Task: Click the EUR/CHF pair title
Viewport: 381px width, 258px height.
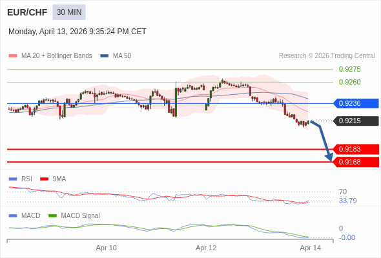Action: 27,12
